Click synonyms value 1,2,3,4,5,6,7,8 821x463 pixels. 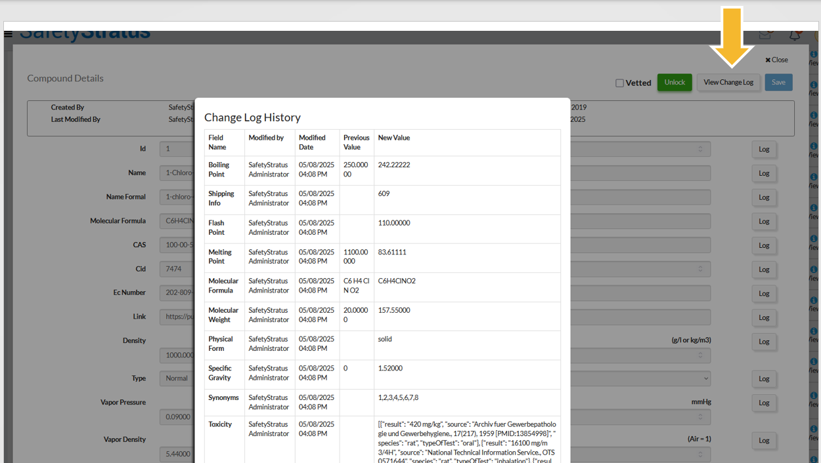click(398, 397)
